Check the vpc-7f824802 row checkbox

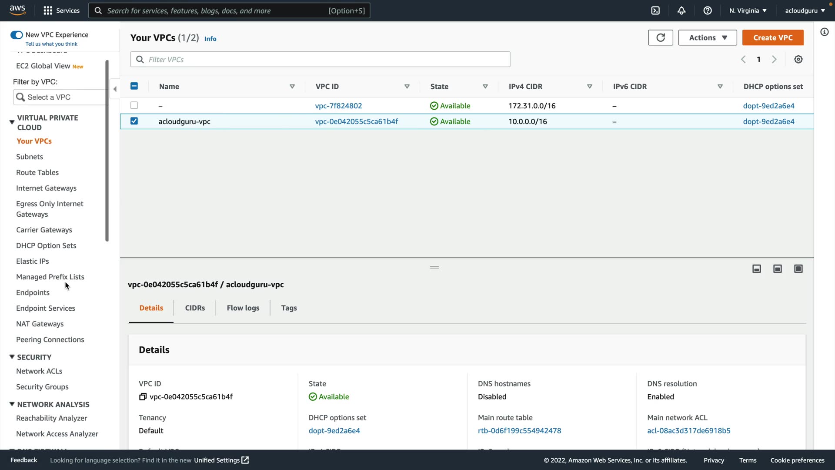(x=134, y=105)
